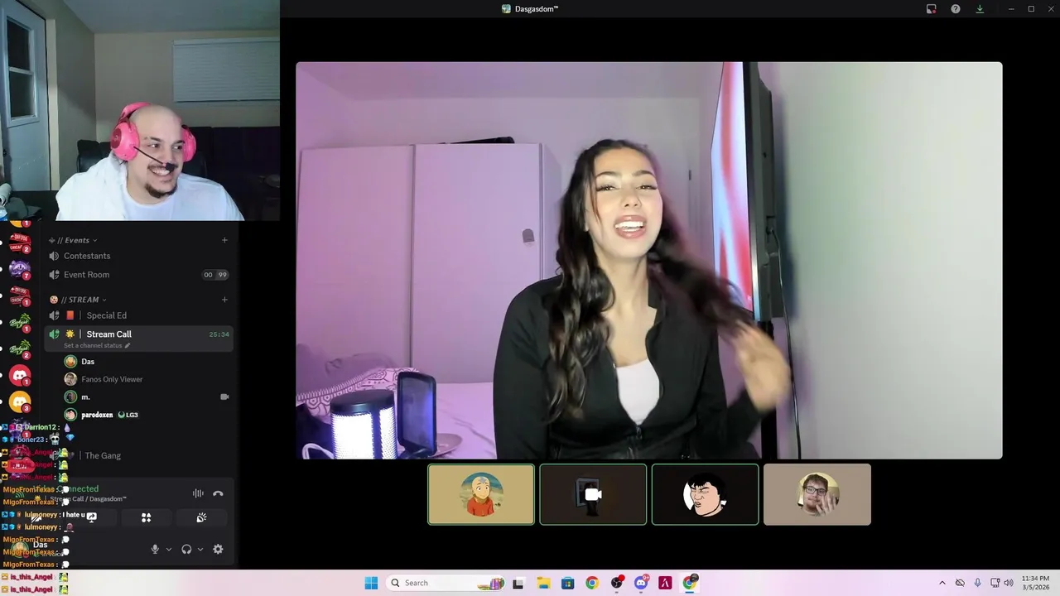Share your screen in voice panel
This screenshot has height=596, width=1060.
(x=92, y=517)
